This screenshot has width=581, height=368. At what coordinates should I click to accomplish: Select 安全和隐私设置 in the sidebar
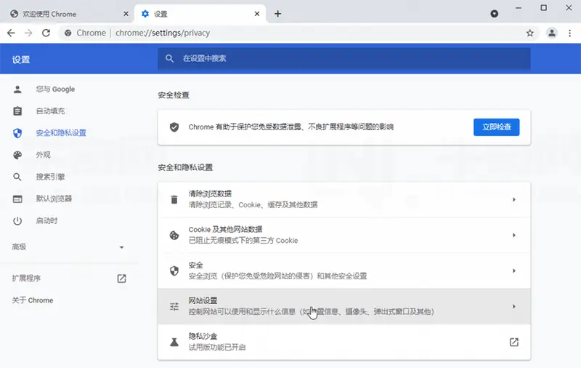pos(61,133)
